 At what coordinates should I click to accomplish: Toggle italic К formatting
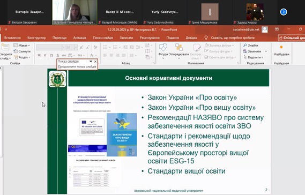click(x=45, y=55)
